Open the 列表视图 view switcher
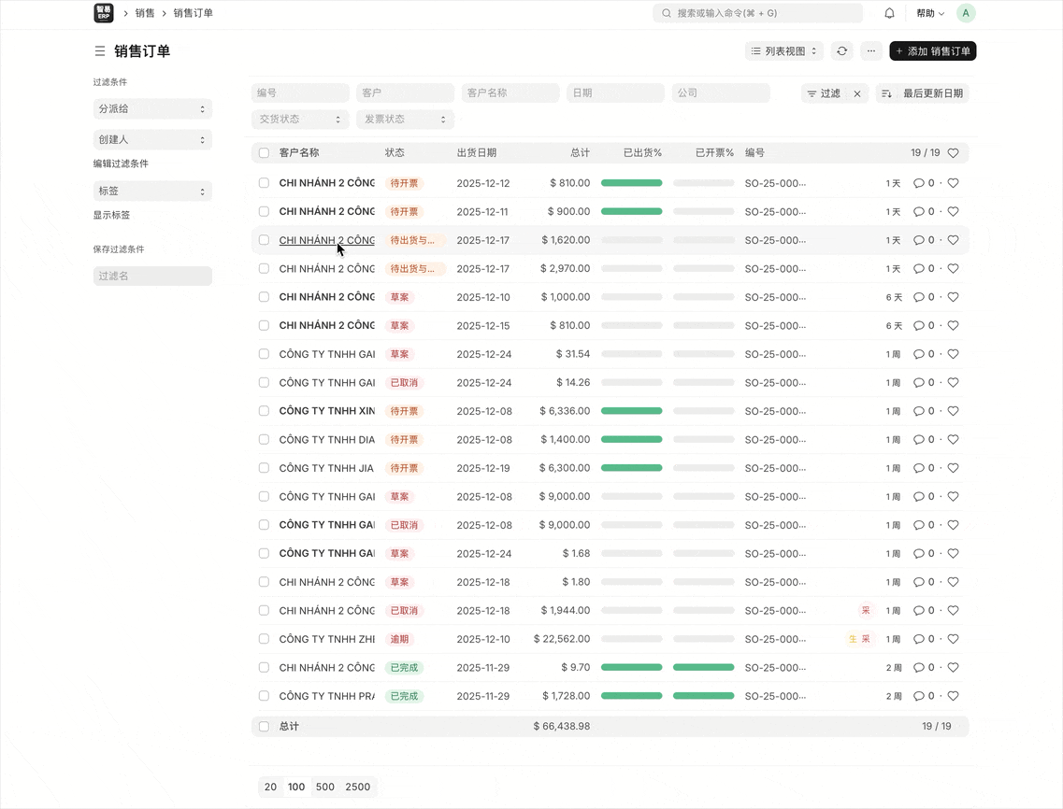1063x809 pixels. pos(783,51)
